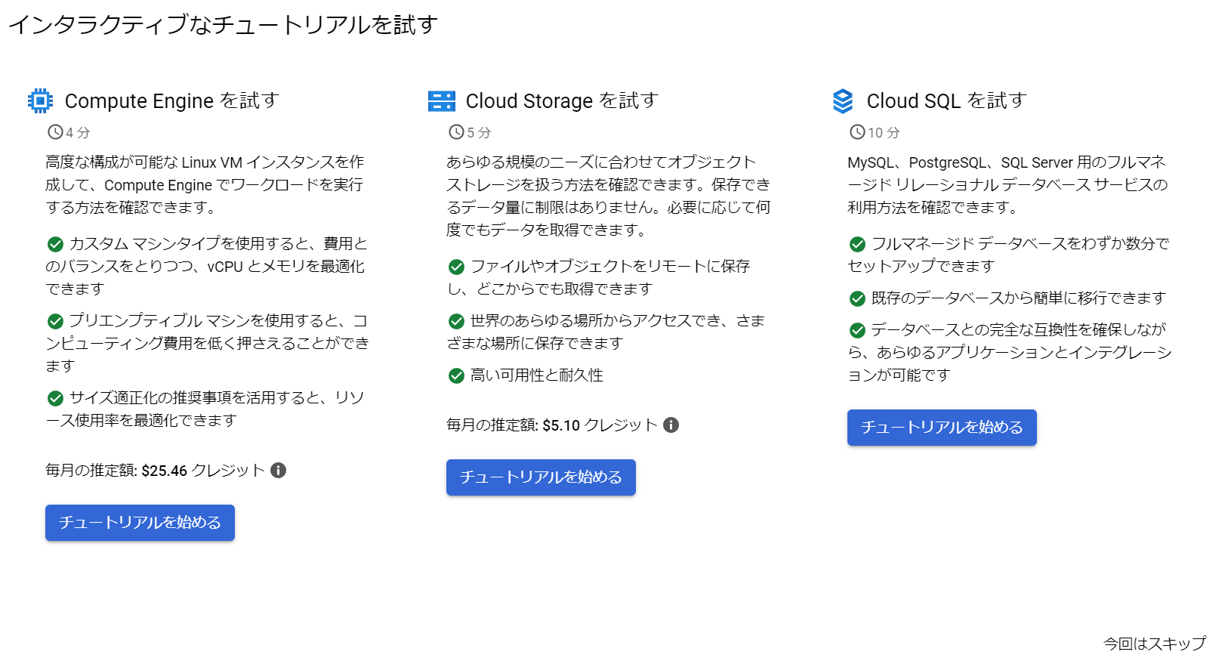
Task: Click the Cloud Storage を試す heading
Action: click(562, 100)
